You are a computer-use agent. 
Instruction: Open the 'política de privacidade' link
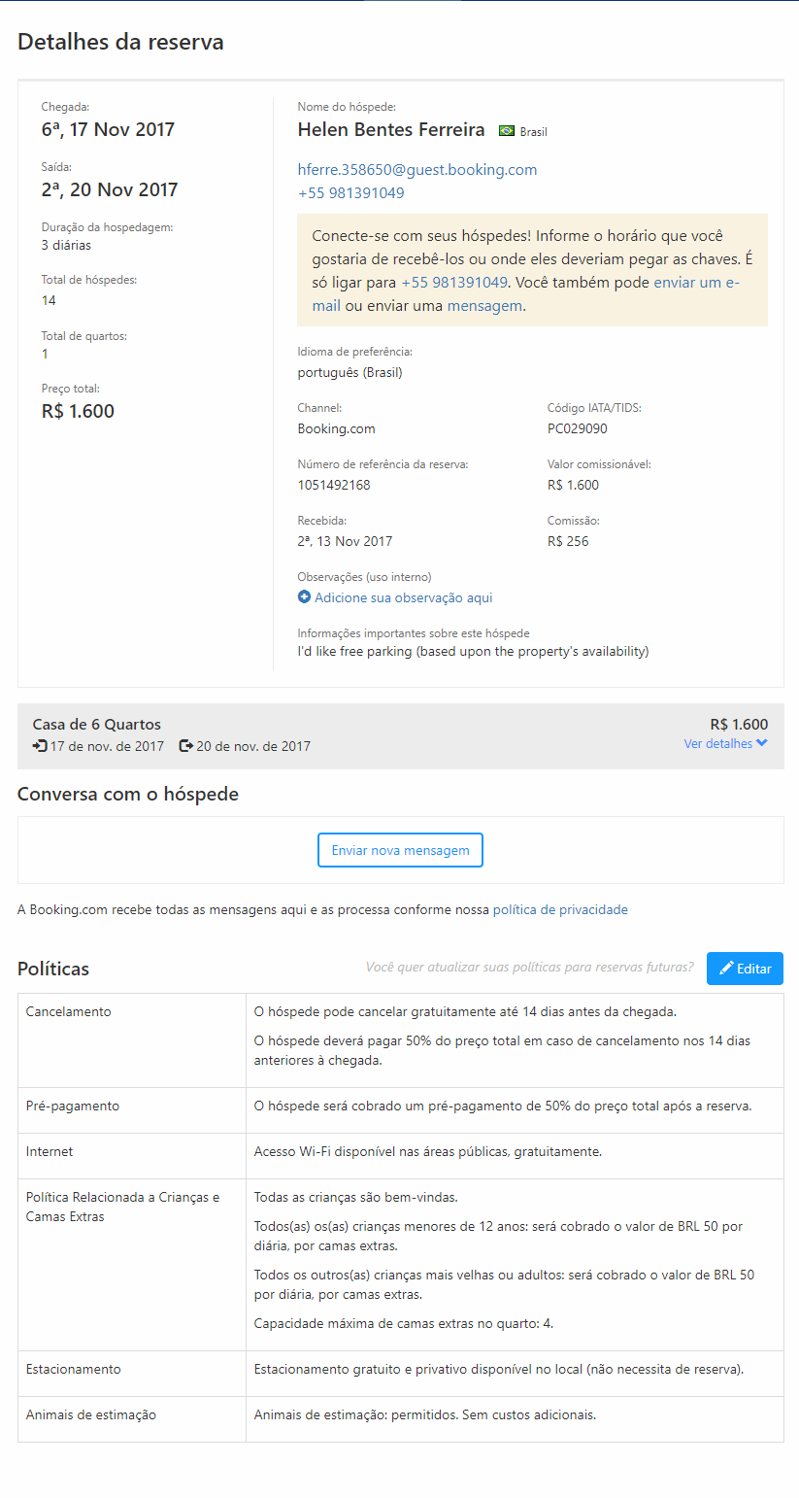tap(560, 910)
